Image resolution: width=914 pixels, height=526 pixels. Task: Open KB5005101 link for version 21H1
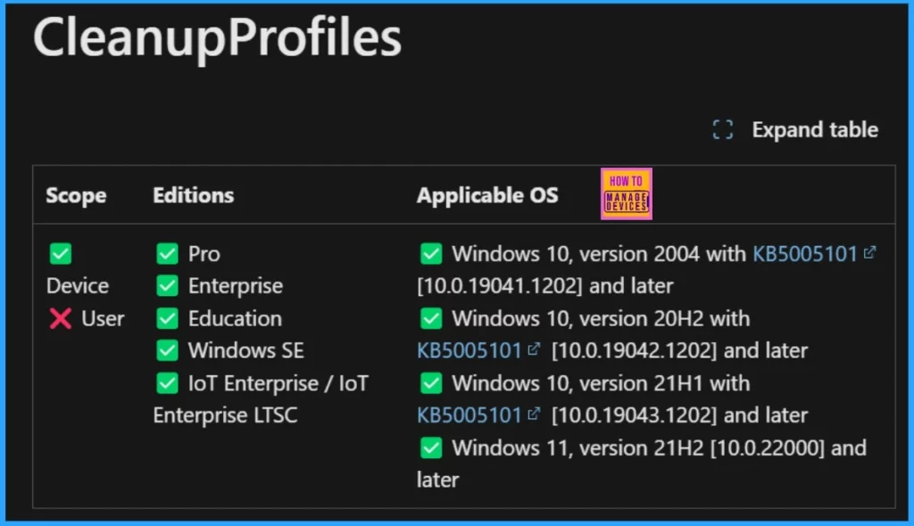pos(469,415)
